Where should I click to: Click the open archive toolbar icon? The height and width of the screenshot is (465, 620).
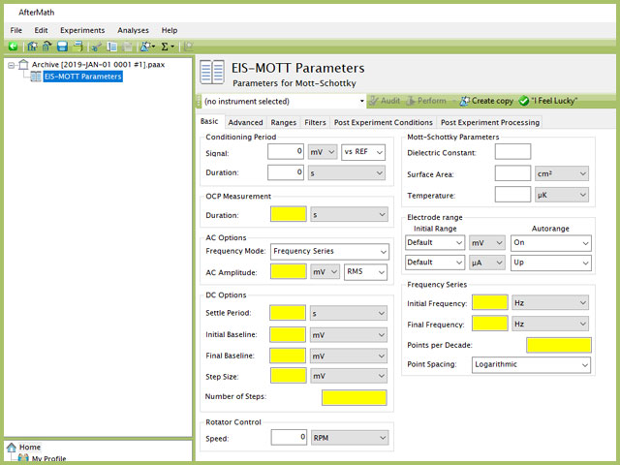pos(47,46)
